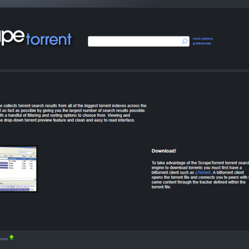Screen dimensions: 249x249
Task: Click the magnifying glass search icon
Action: pyautogui.click(x=185, y=41)
